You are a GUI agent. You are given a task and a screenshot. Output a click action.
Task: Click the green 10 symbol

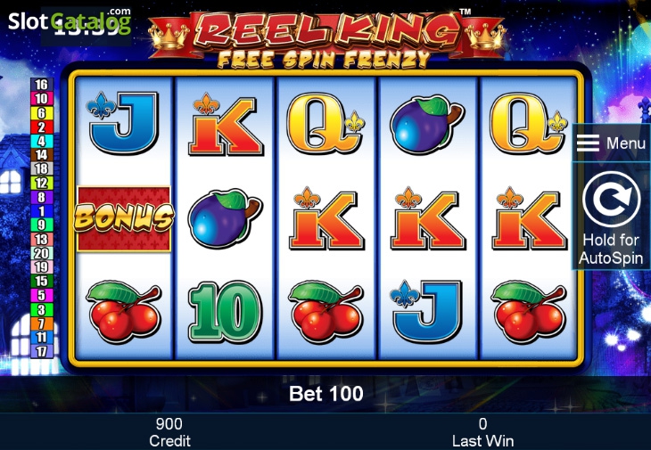tap(224, 312)
